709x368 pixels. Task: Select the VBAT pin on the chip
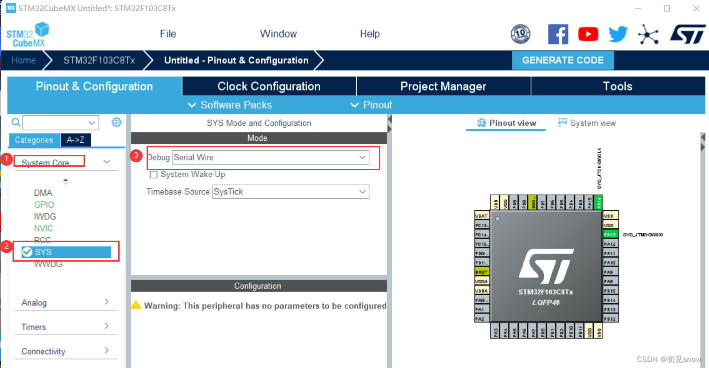click(x=482, y=216)
